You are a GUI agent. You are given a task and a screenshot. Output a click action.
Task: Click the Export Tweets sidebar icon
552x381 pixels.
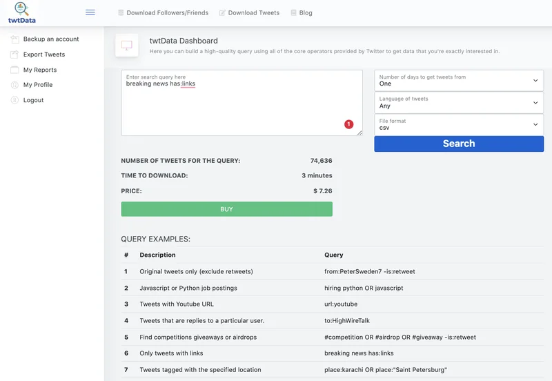(14, 55)
